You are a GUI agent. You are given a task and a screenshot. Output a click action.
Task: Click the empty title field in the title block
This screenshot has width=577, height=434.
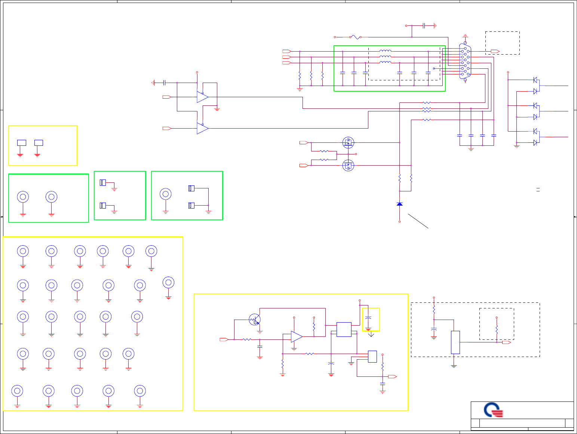522,423
